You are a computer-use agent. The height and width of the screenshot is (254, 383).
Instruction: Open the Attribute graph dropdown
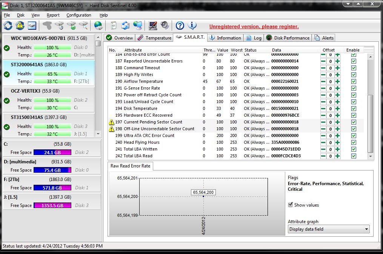(329, 229)
